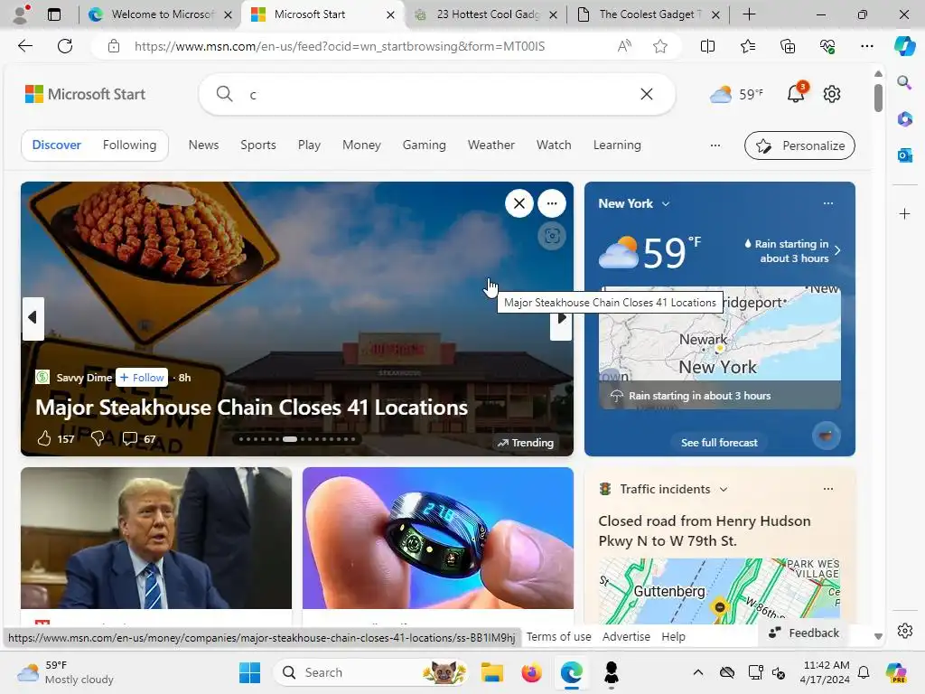Open the Play section

[309, 145]
